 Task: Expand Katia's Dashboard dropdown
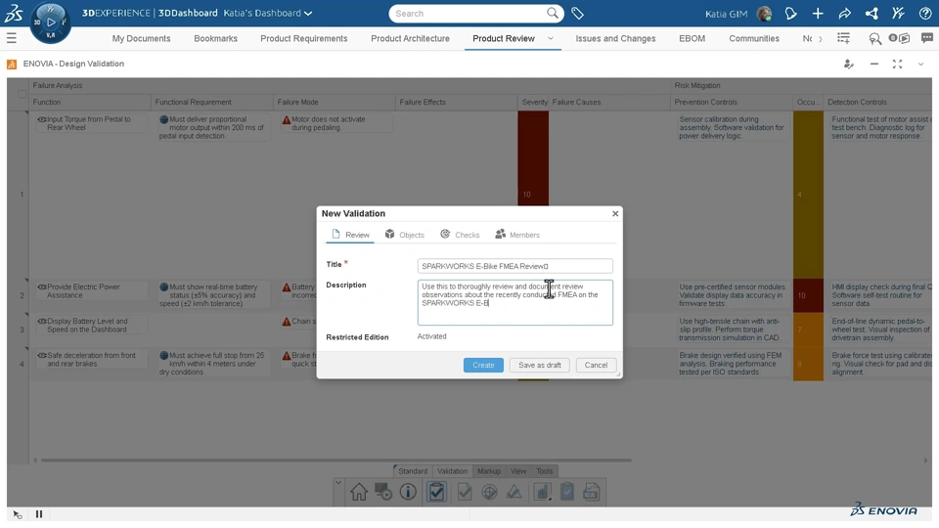[x=308, y=13]
